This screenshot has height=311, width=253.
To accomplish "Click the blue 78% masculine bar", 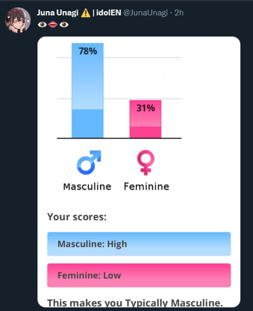I will (87, 90).
